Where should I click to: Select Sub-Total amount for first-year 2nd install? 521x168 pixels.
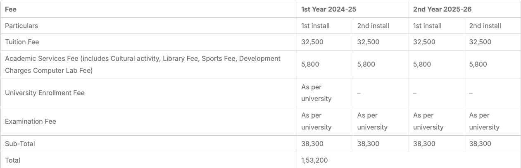(x=368, y=144)
